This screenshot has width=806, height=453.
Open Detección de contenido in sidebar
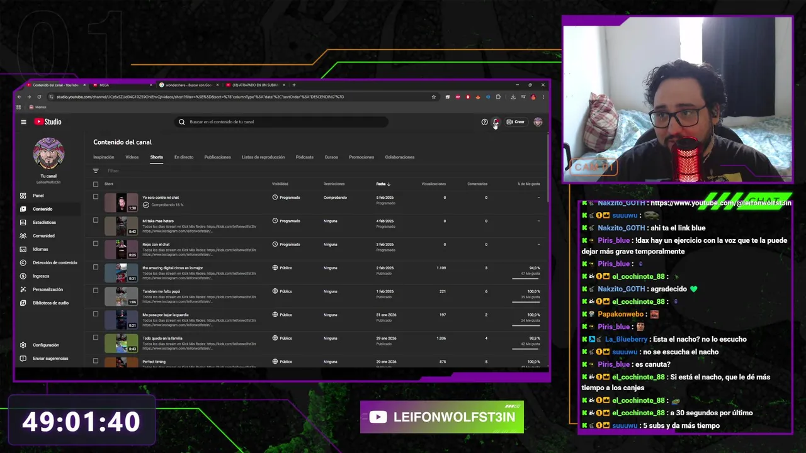tap(55, 262)
